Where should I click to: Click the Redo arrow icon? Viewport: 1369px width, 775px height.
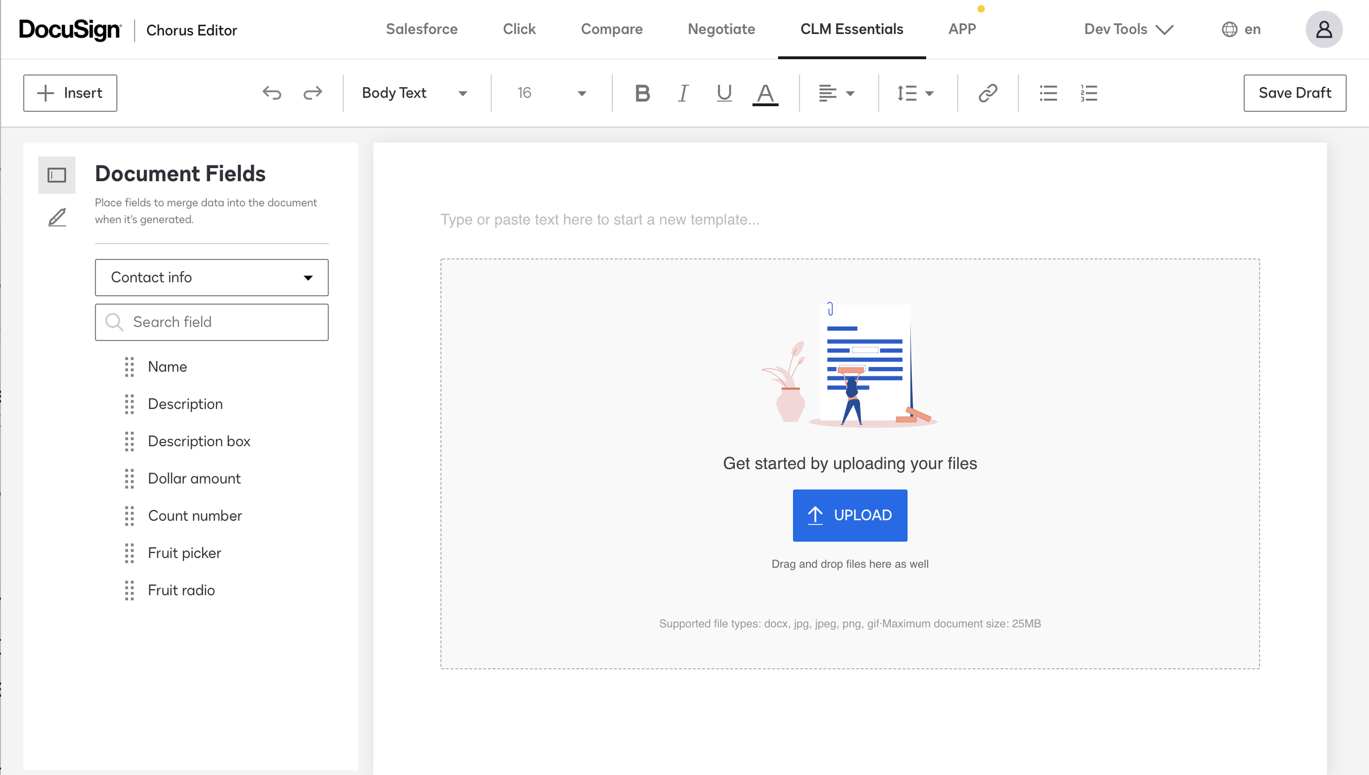(312, 93)
